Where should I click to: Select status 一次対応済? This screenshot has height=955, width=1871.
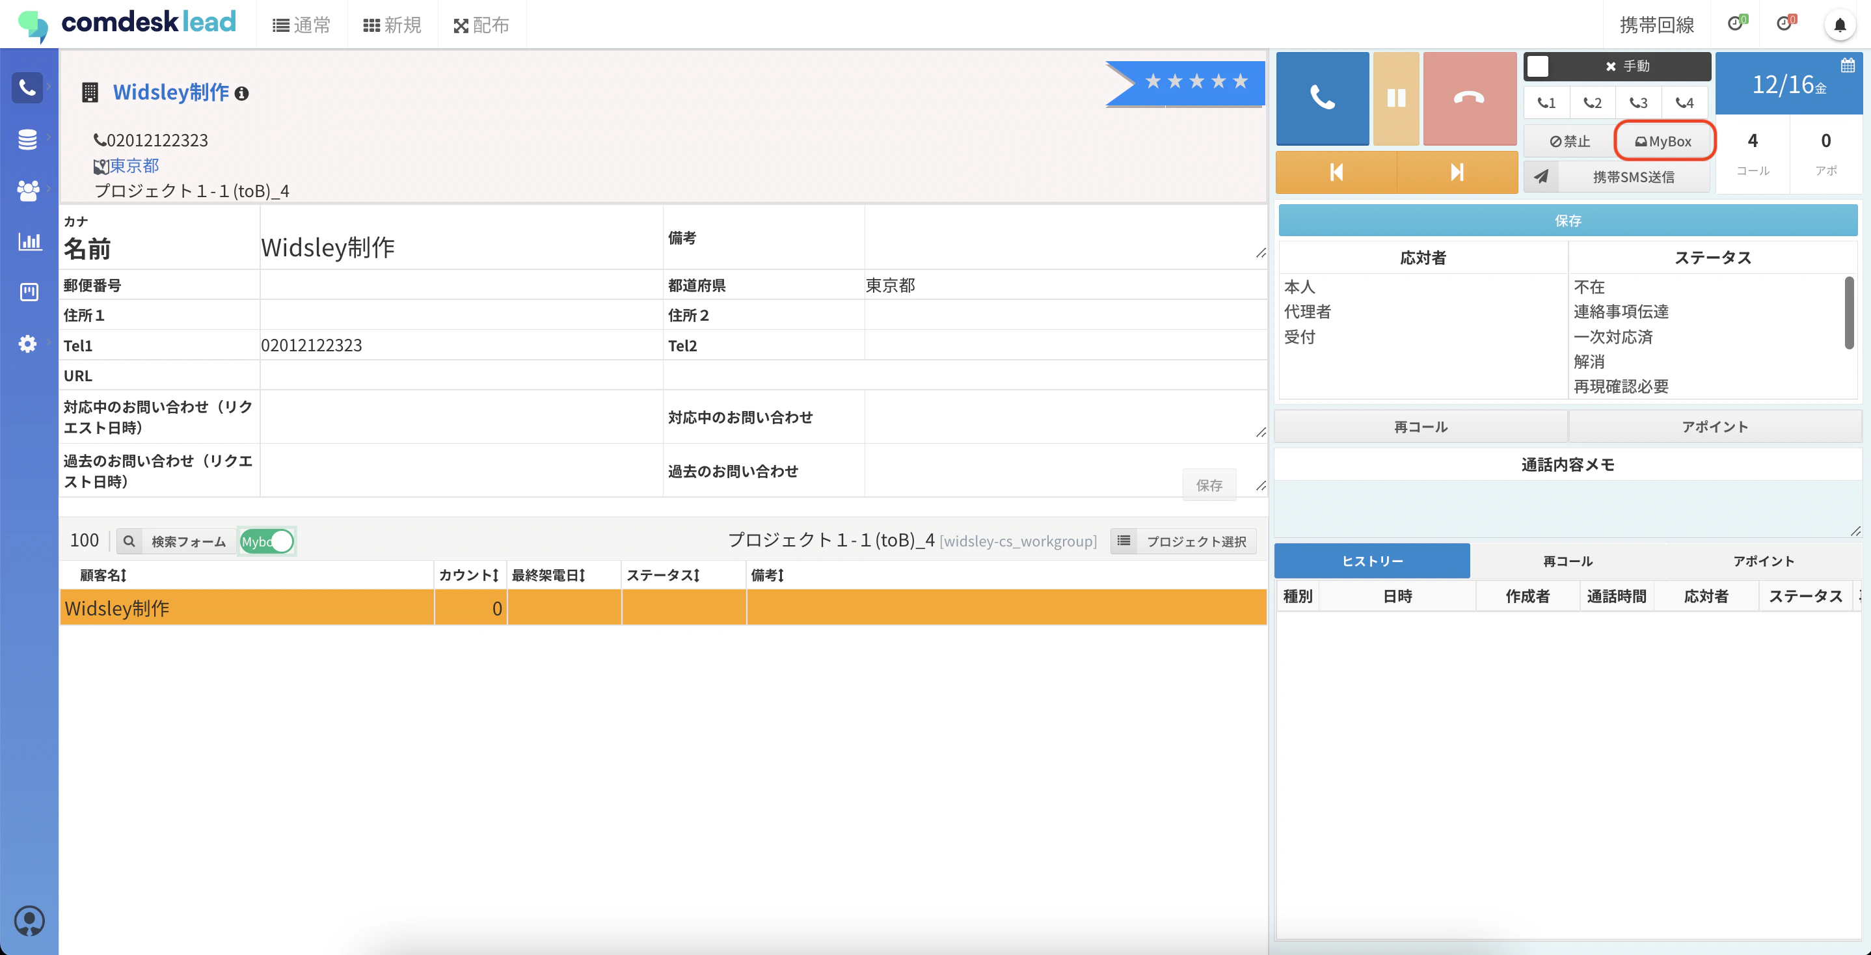coord(1613,337)
